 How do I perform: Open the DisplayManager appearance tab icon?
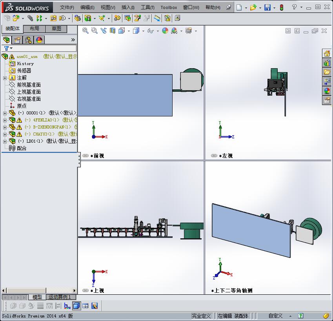point(38,40)
